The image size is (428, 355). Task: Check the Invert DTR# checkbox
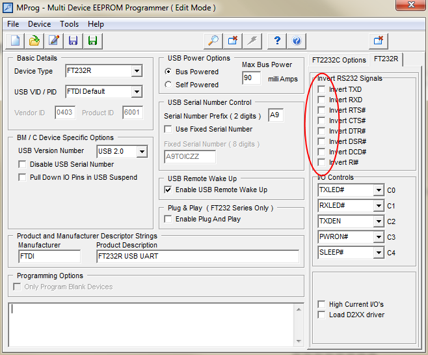tap(321, 131)
